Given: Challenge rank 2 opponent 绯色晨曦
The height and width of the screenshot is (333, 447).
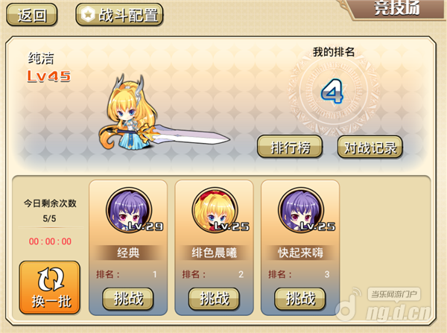Looking at the screenshot, I should point(214,299).
